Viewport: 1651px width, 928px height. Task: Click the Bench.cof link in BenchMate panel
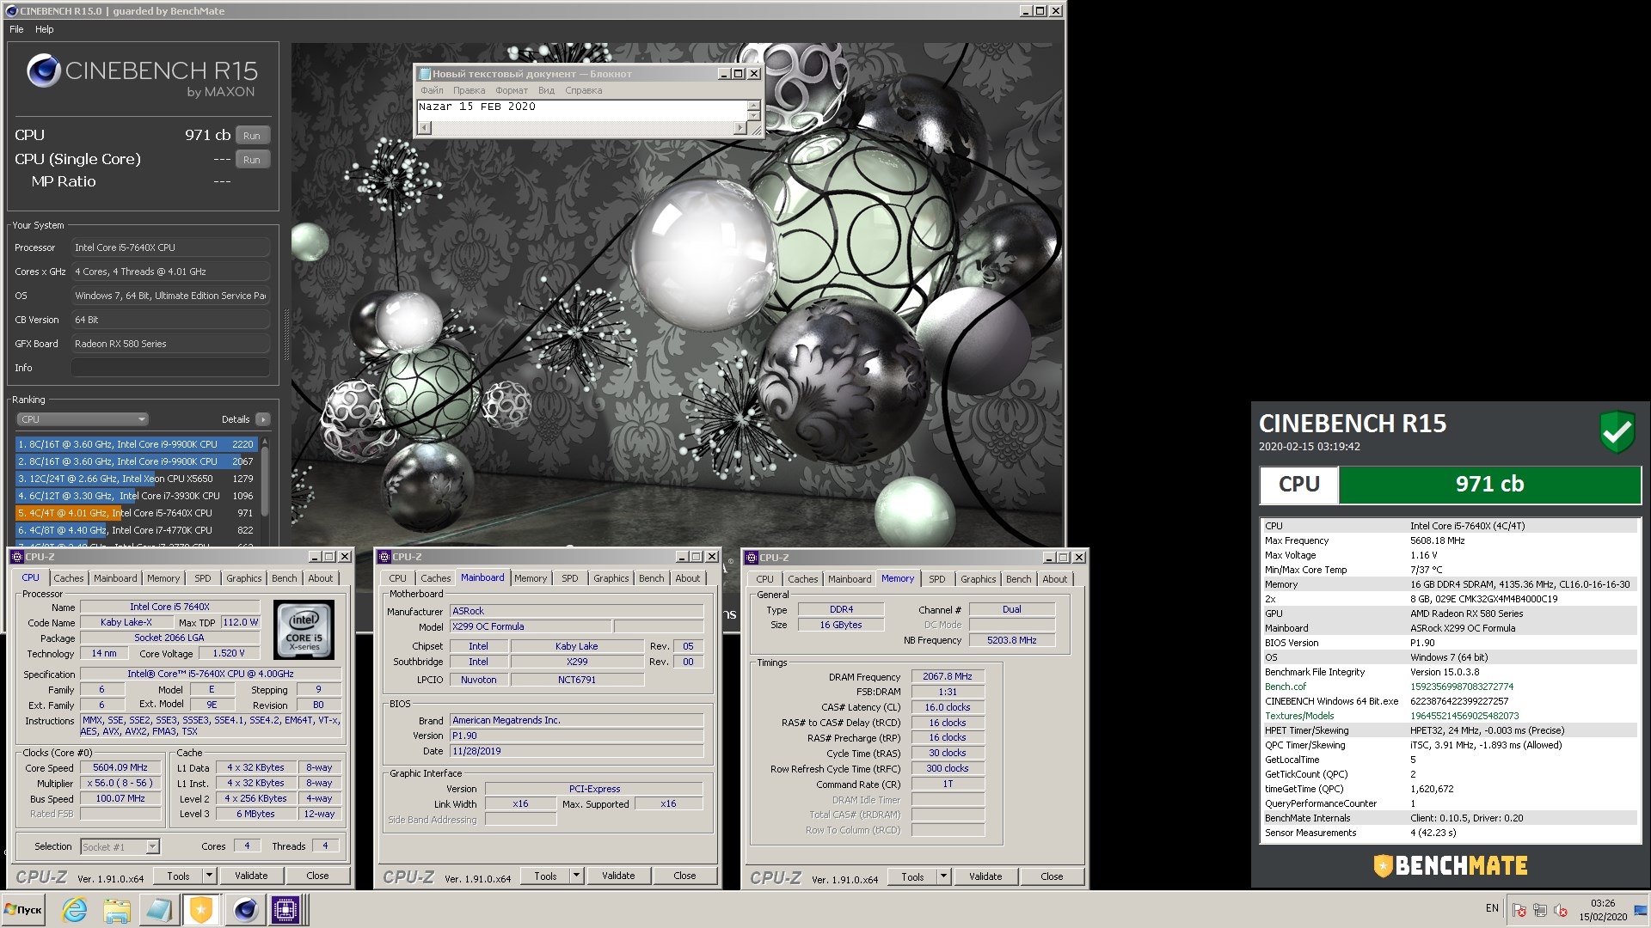1285,687
